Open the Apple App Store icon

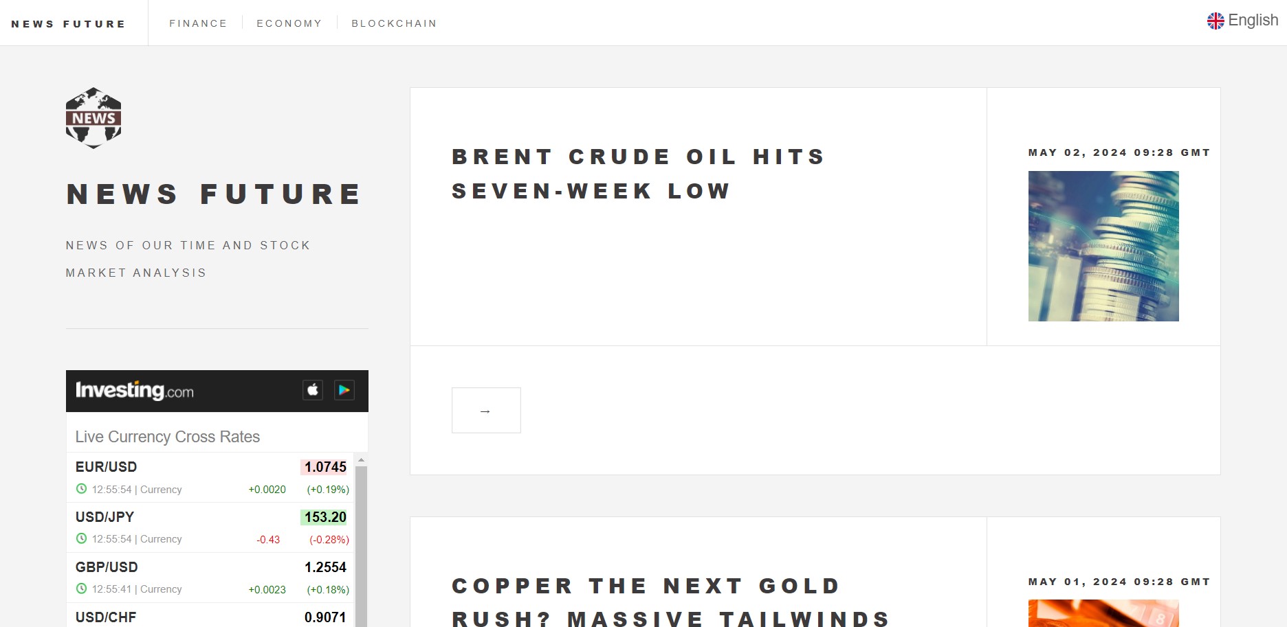313,390
